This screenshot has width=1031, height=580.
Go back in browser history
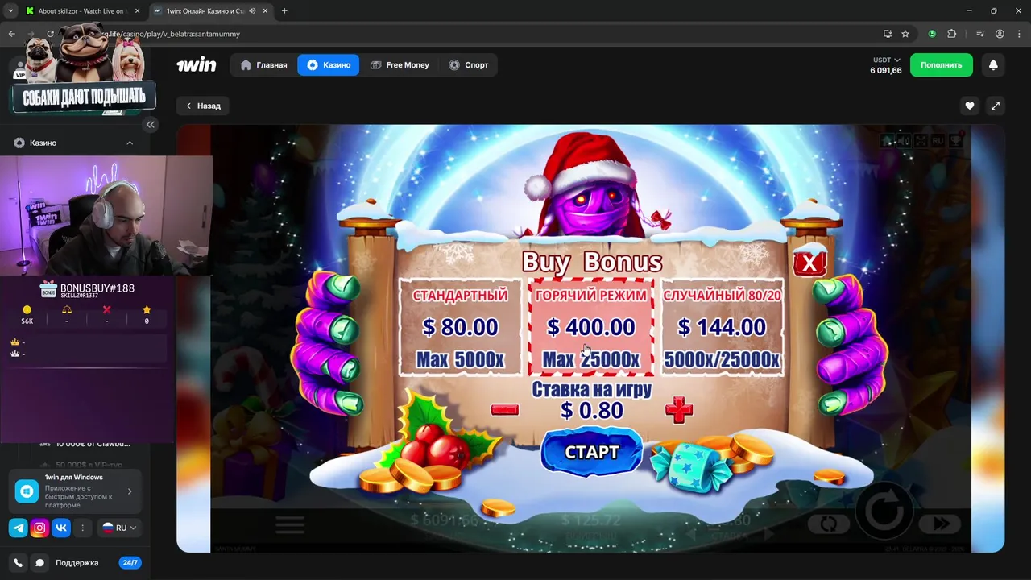tap(11, 34)
